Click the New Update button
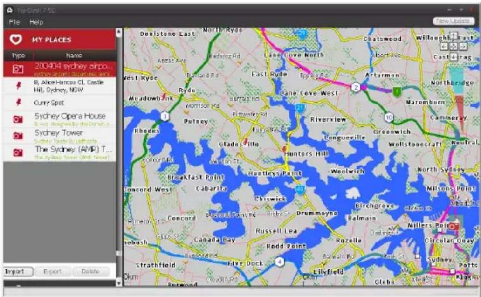The width and height of the screenshot is (481, 297). [x=454, y=21]
